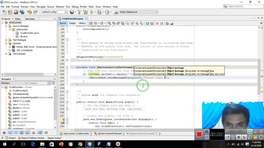
Task: Switch to the Files tab
Action: coord(18,19)
